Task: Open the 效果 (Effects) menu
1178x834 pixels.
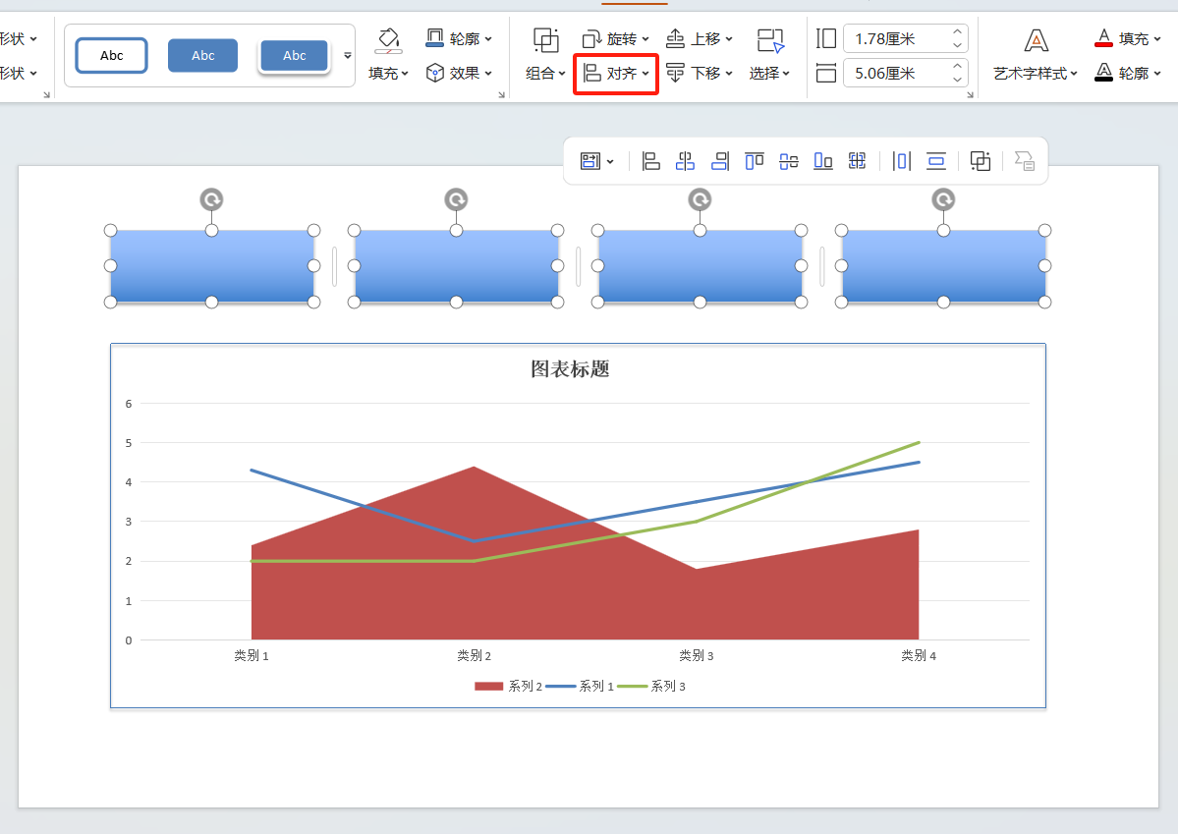Action: point(458,73)
